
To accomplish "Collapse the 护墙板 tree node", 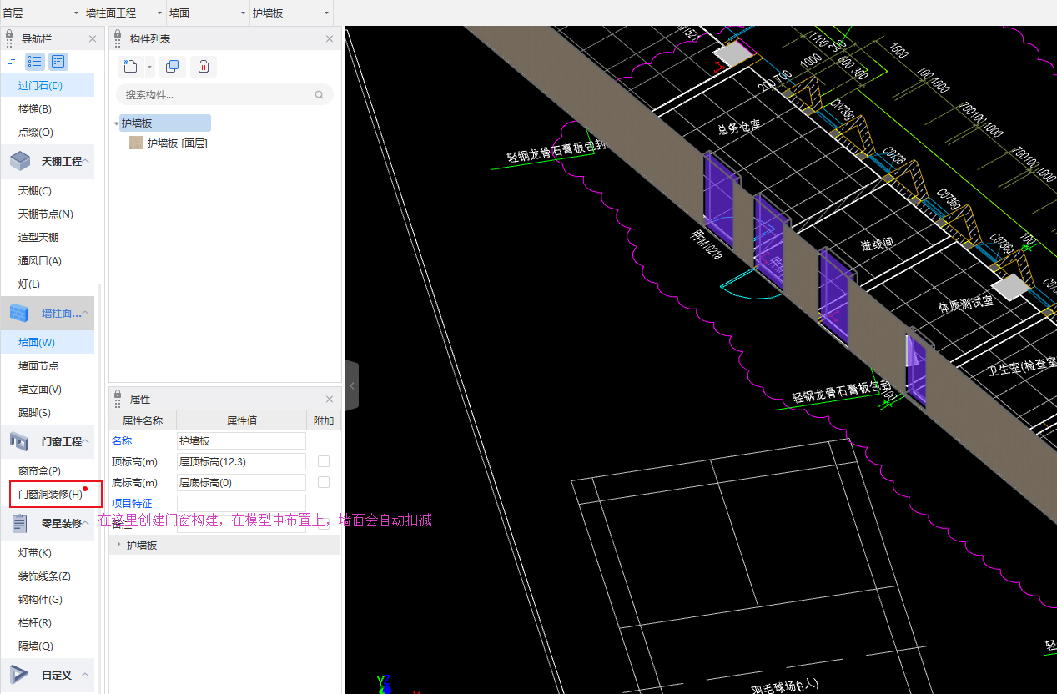I will click(x=117, y=123).
